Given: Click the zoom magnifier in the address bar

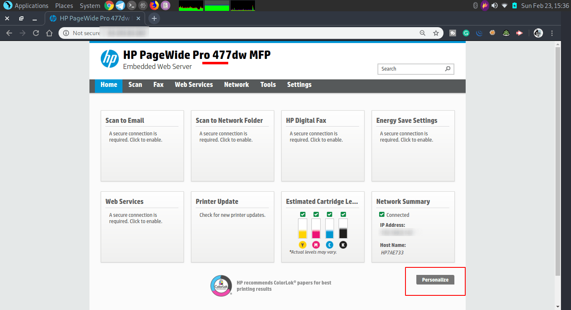Looking at the screenshot, I should pyautogui.click(x=423, y=33).
